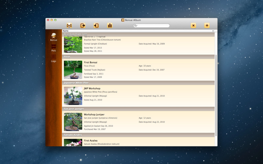The width and height of the screenshot is (263, 164).
Task: Click Age: 10 years text
Action: pyautogui.click(x=145, y=66)
